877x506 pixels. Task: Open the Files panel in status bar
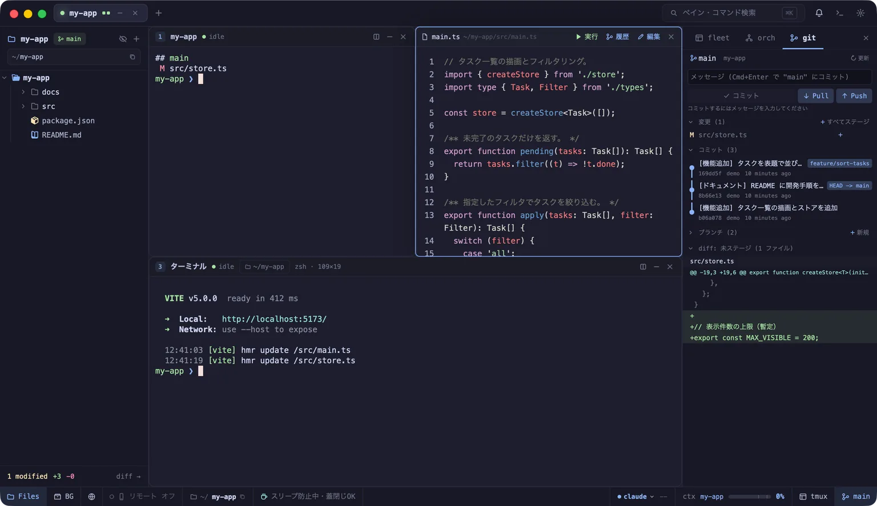tap(23, 496)
